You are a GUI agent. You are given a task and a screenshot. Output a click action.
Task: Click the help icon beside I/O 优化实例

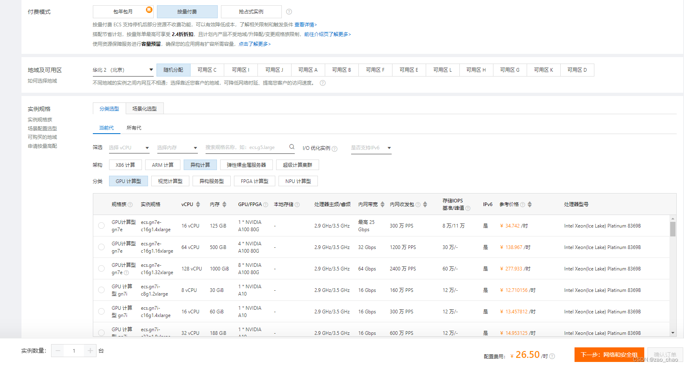(x=334, y=149)
